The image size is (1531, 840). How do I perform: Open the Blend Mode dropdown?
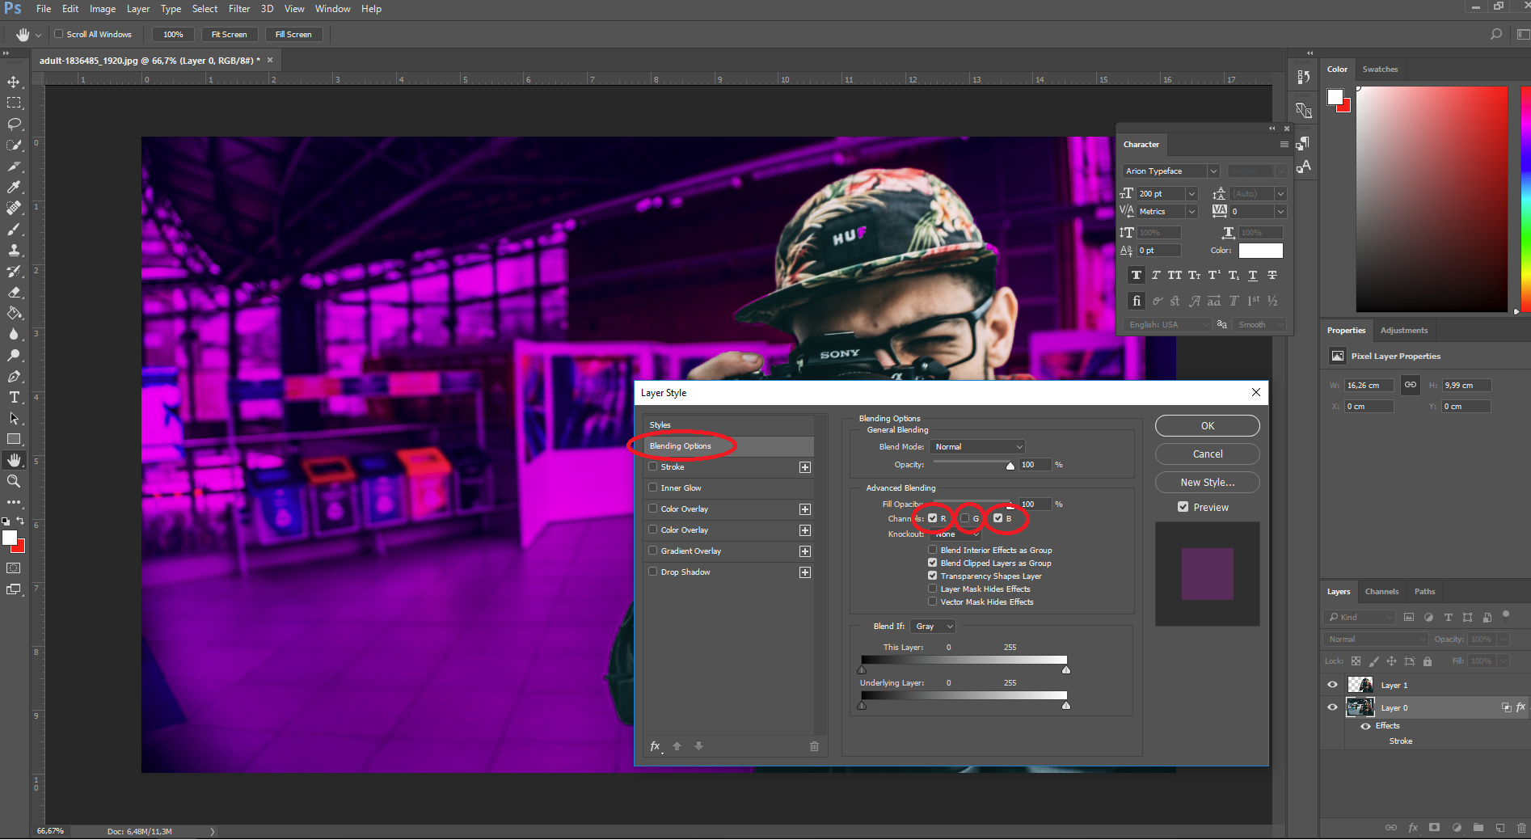(x=978, y=446)
